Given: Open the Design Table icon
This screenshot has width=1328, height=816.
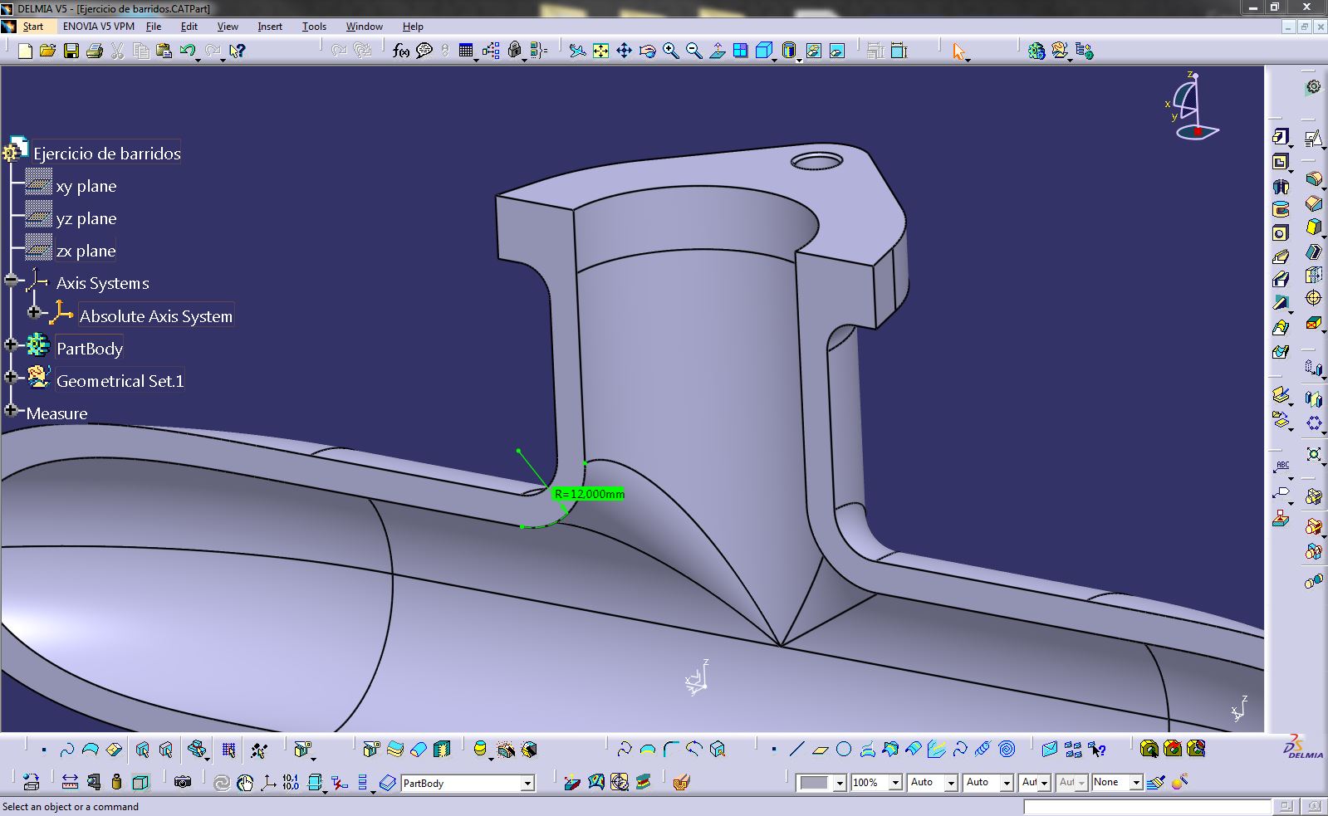Looking at the screenshot, I should 466,51.
